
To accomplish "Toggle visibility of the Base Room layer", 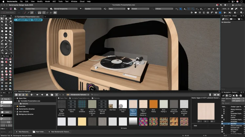I will point(222,129).
